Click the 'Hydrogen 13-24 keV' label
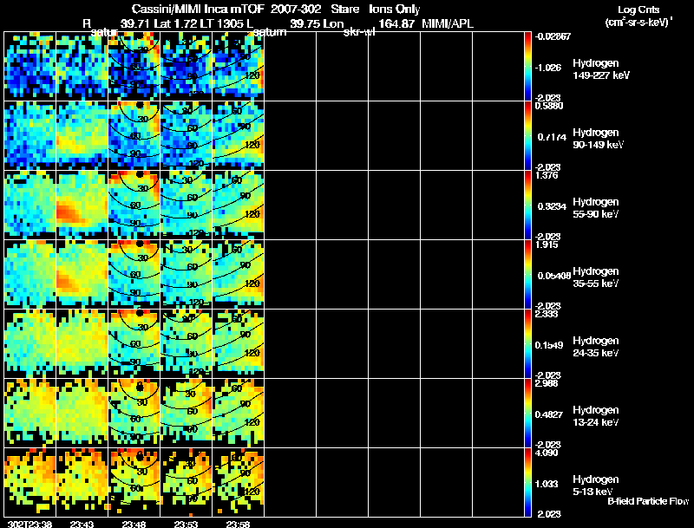694x528 pixels. (596, 416)
